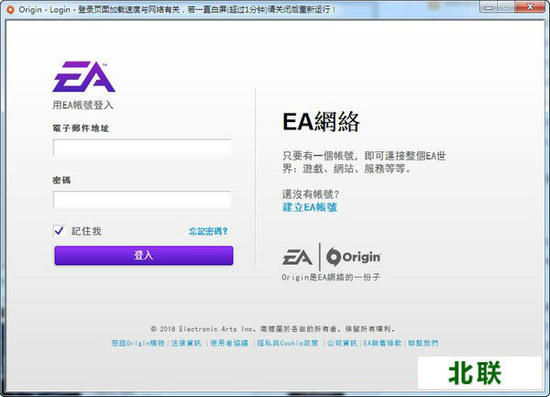Viewport: 550px width, 397px height.
Task: Click the purple 登入 login button
Action: pos(144,255)
